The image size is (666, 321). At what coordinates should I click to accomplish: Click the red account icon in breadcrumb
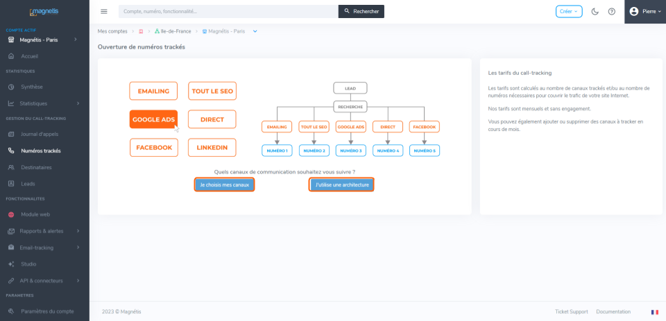pos(141,31)
